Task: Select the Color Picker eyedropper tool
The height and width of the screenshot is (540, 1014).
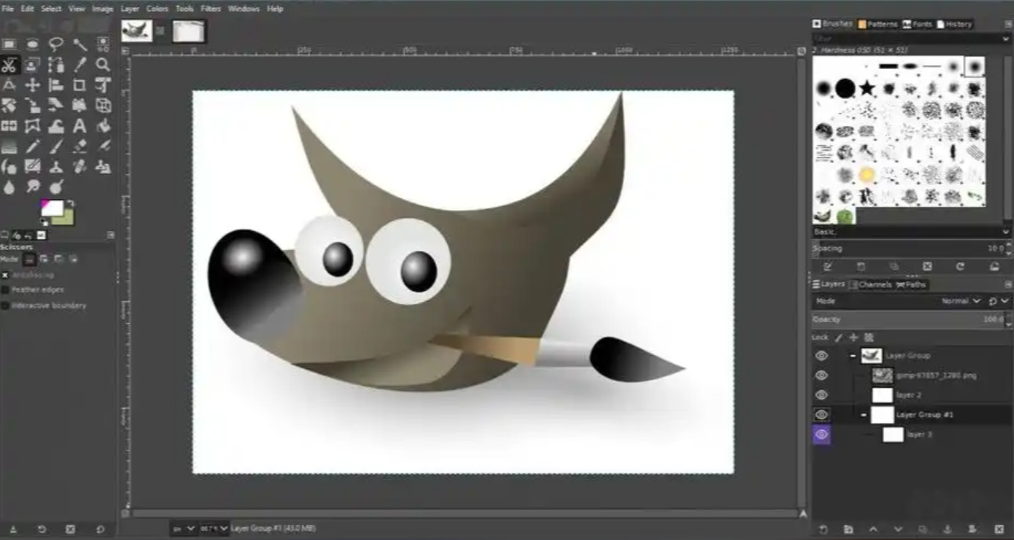Action: (79, 65)
